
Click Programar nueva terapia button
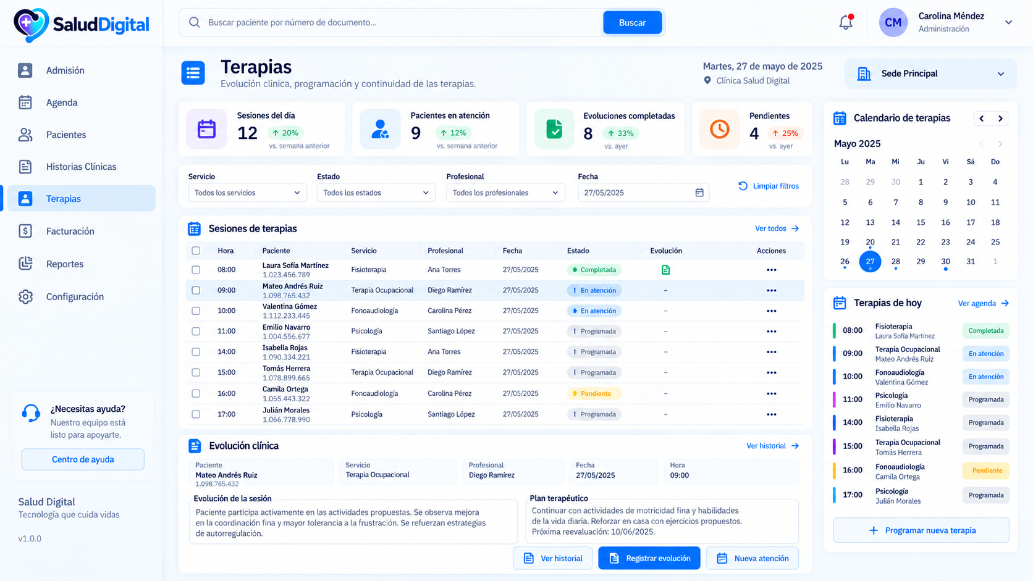pyautogui.click(x=921, y=530)
